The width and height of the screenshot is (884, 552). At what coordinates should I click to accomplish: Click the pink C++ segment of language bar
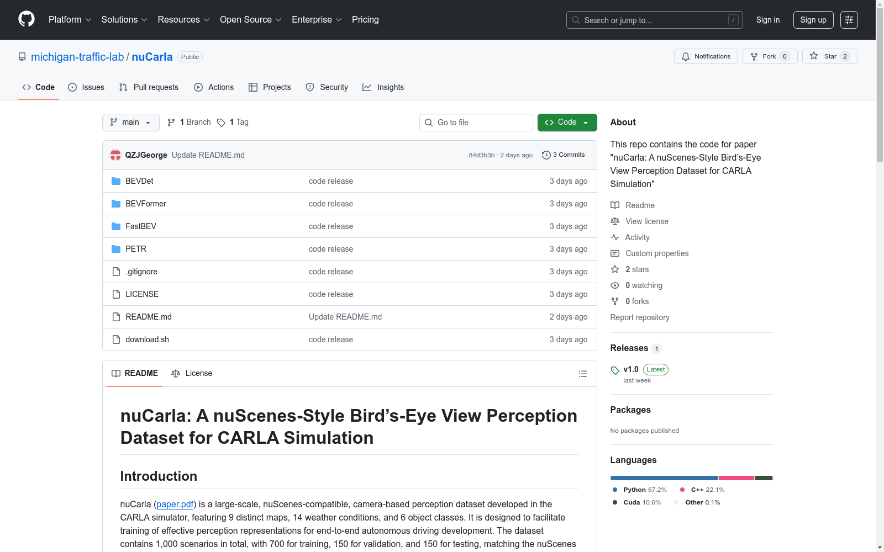point(736,478)
